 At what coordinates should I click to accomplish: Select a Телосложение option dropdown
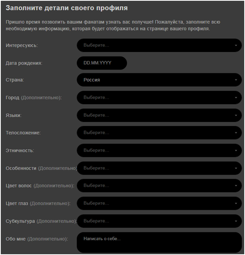(159, 133)
